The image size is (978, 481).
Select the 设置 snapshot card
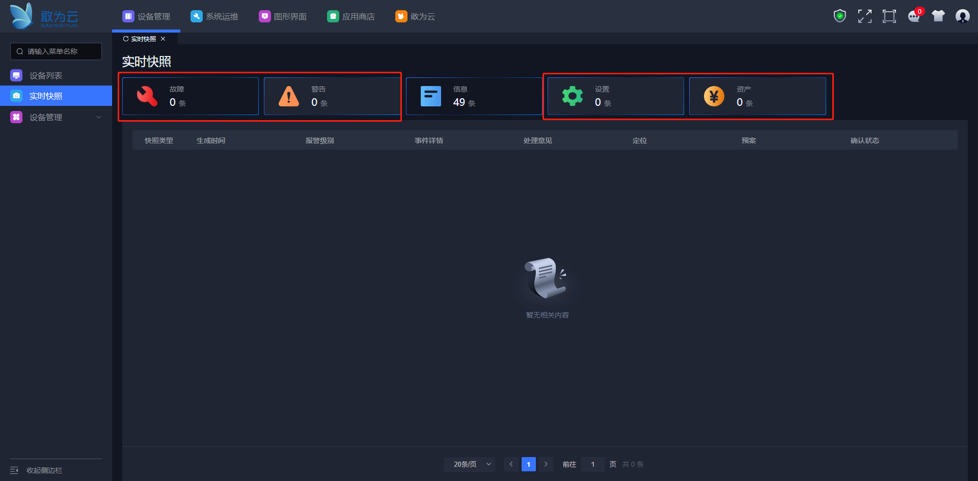pos(615,96)
